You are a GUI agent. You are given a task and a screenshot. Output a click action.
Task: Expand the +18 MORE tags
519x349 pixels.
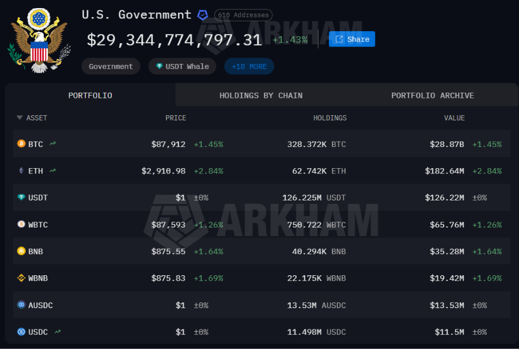249,66
